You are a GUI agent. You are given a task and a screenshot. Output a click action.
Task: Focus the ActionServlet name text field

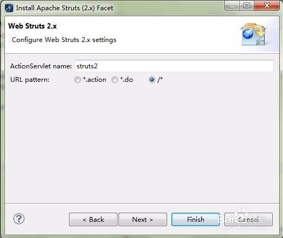pyautogui.click(x=174, y=66)
